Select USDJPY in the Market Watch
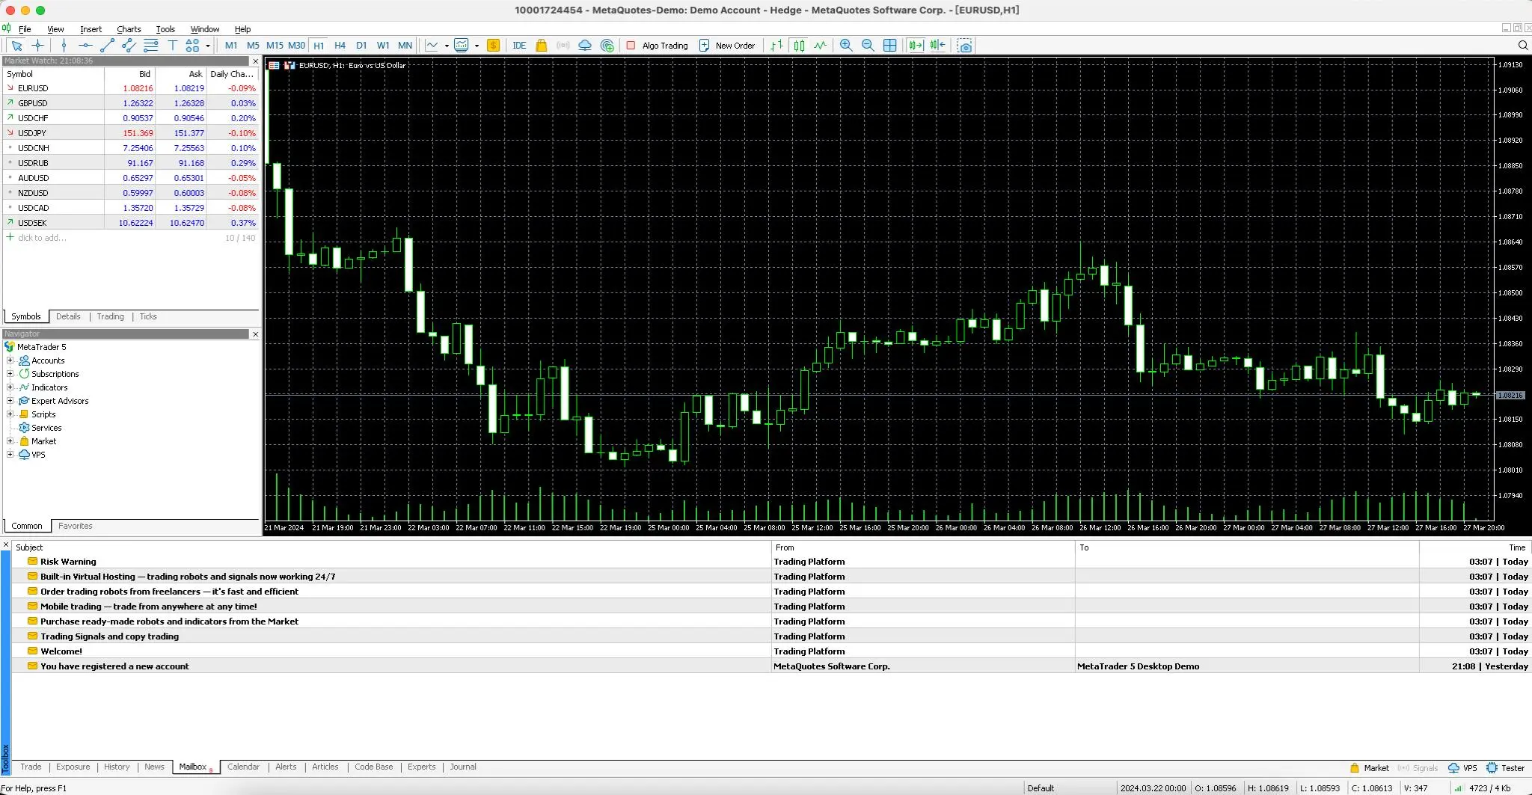Viewport: 1532px width, 795px height. 131,133
